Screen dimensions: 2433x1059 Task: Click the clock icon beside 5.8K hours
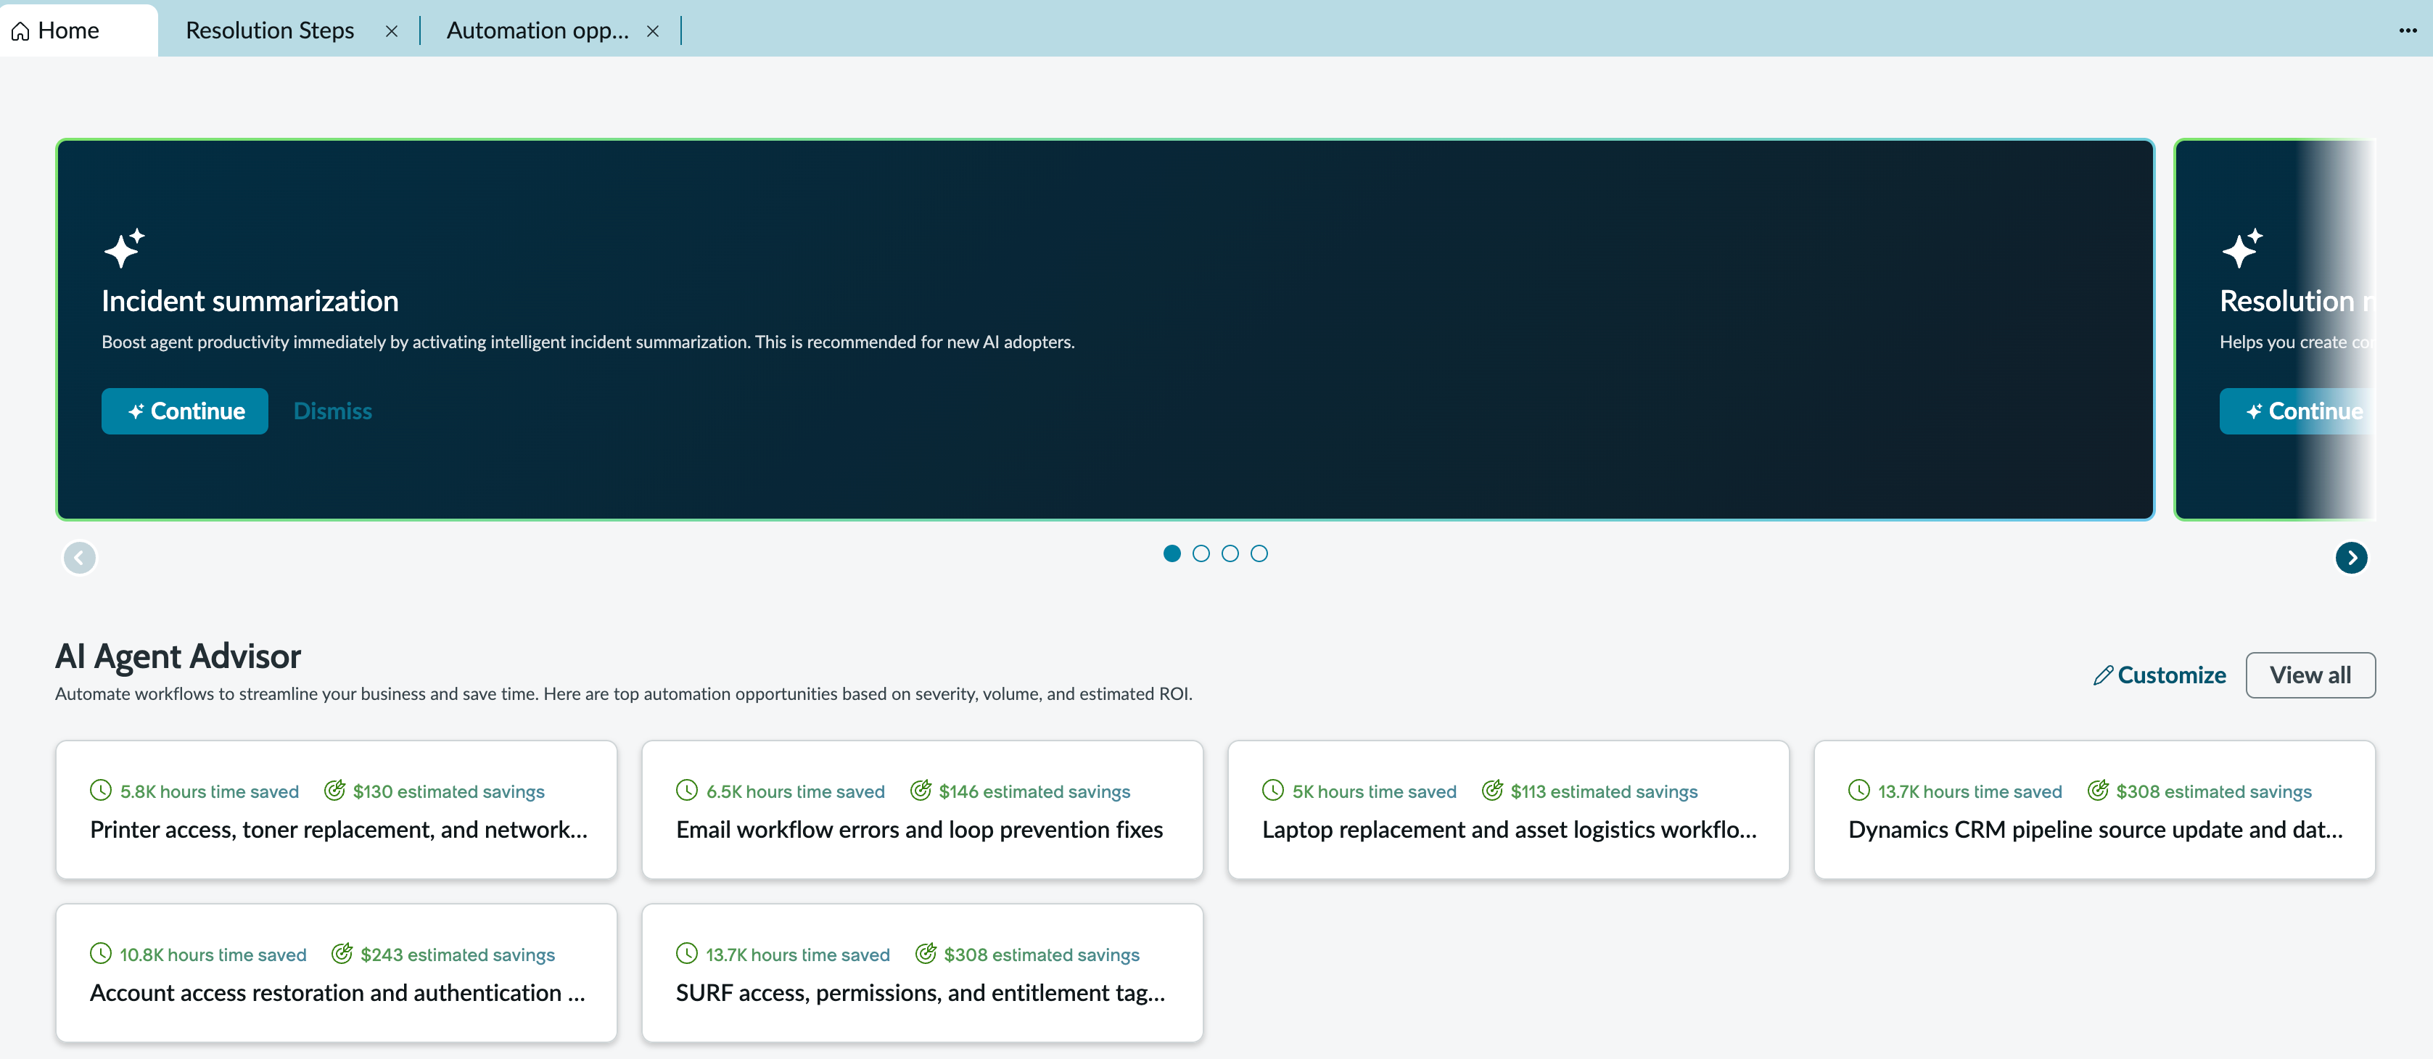100,790
